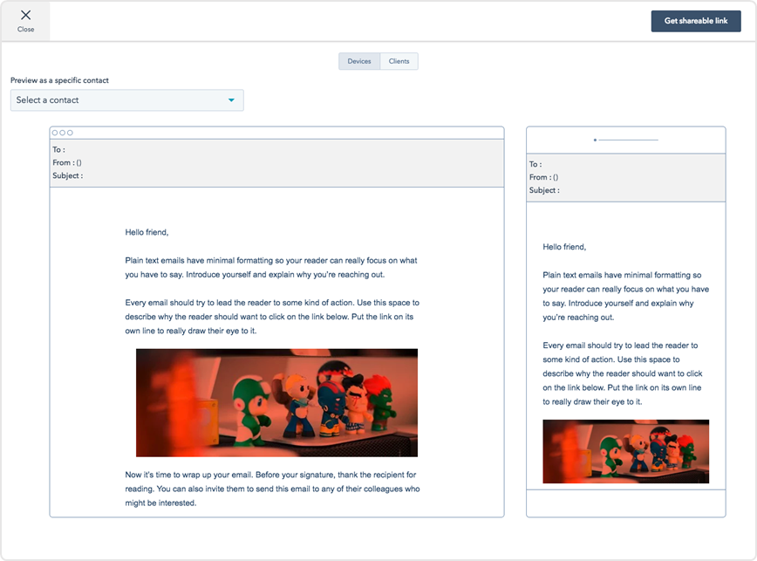757x561 pixels.
Task: Switch to the Clients tab
Action: (399, 61)
